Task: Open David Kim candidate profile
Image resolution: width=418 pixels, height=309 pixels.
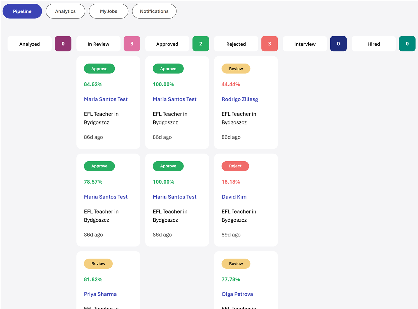Action: tap(234, 197)
